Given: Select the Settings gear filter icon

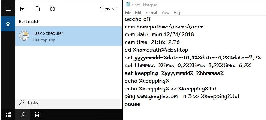Looking at the screenshot, I should point(53,9).
